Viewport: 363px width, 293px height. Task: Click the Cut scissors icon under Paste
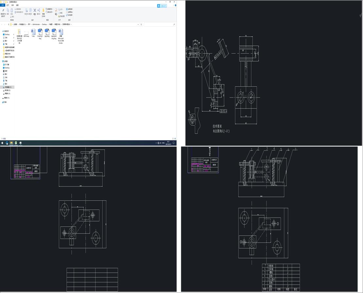12,17
